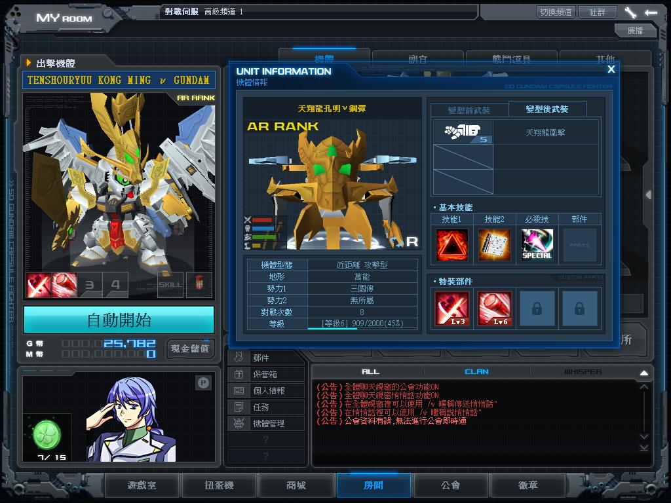Toggle the P icon on pilot panel
The width and height of the screenshot is (671, 503).
coord(203,382)
